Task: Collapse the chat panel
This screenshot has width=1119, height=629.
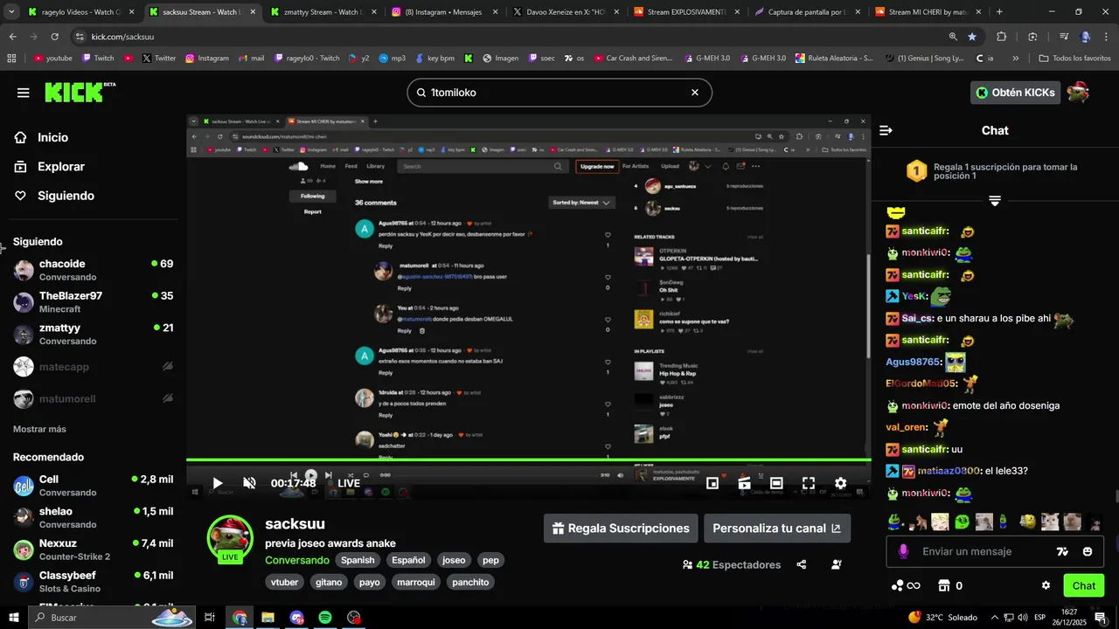Action: tap(886, 130)
